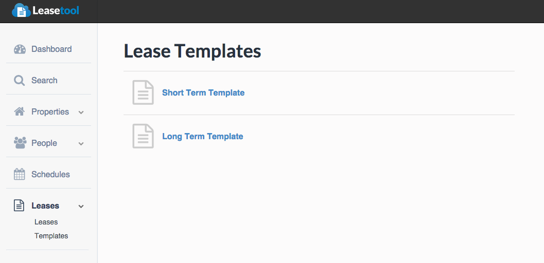Image resolution: width=544 pixels, height=263 pixels.
Task: Click the Properties house icon
Action: coord(20,111)
